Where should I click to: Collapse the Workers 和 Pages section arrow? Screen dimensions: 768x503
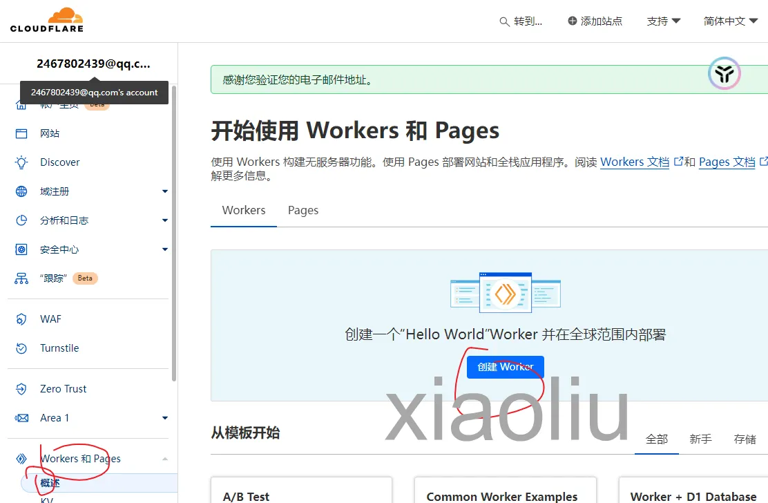click(165, 459)
